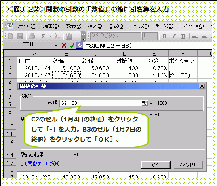The width and height of the screenshot is (217, 186).
Task: Open the データ(D) menu
Action: [164, 26]
